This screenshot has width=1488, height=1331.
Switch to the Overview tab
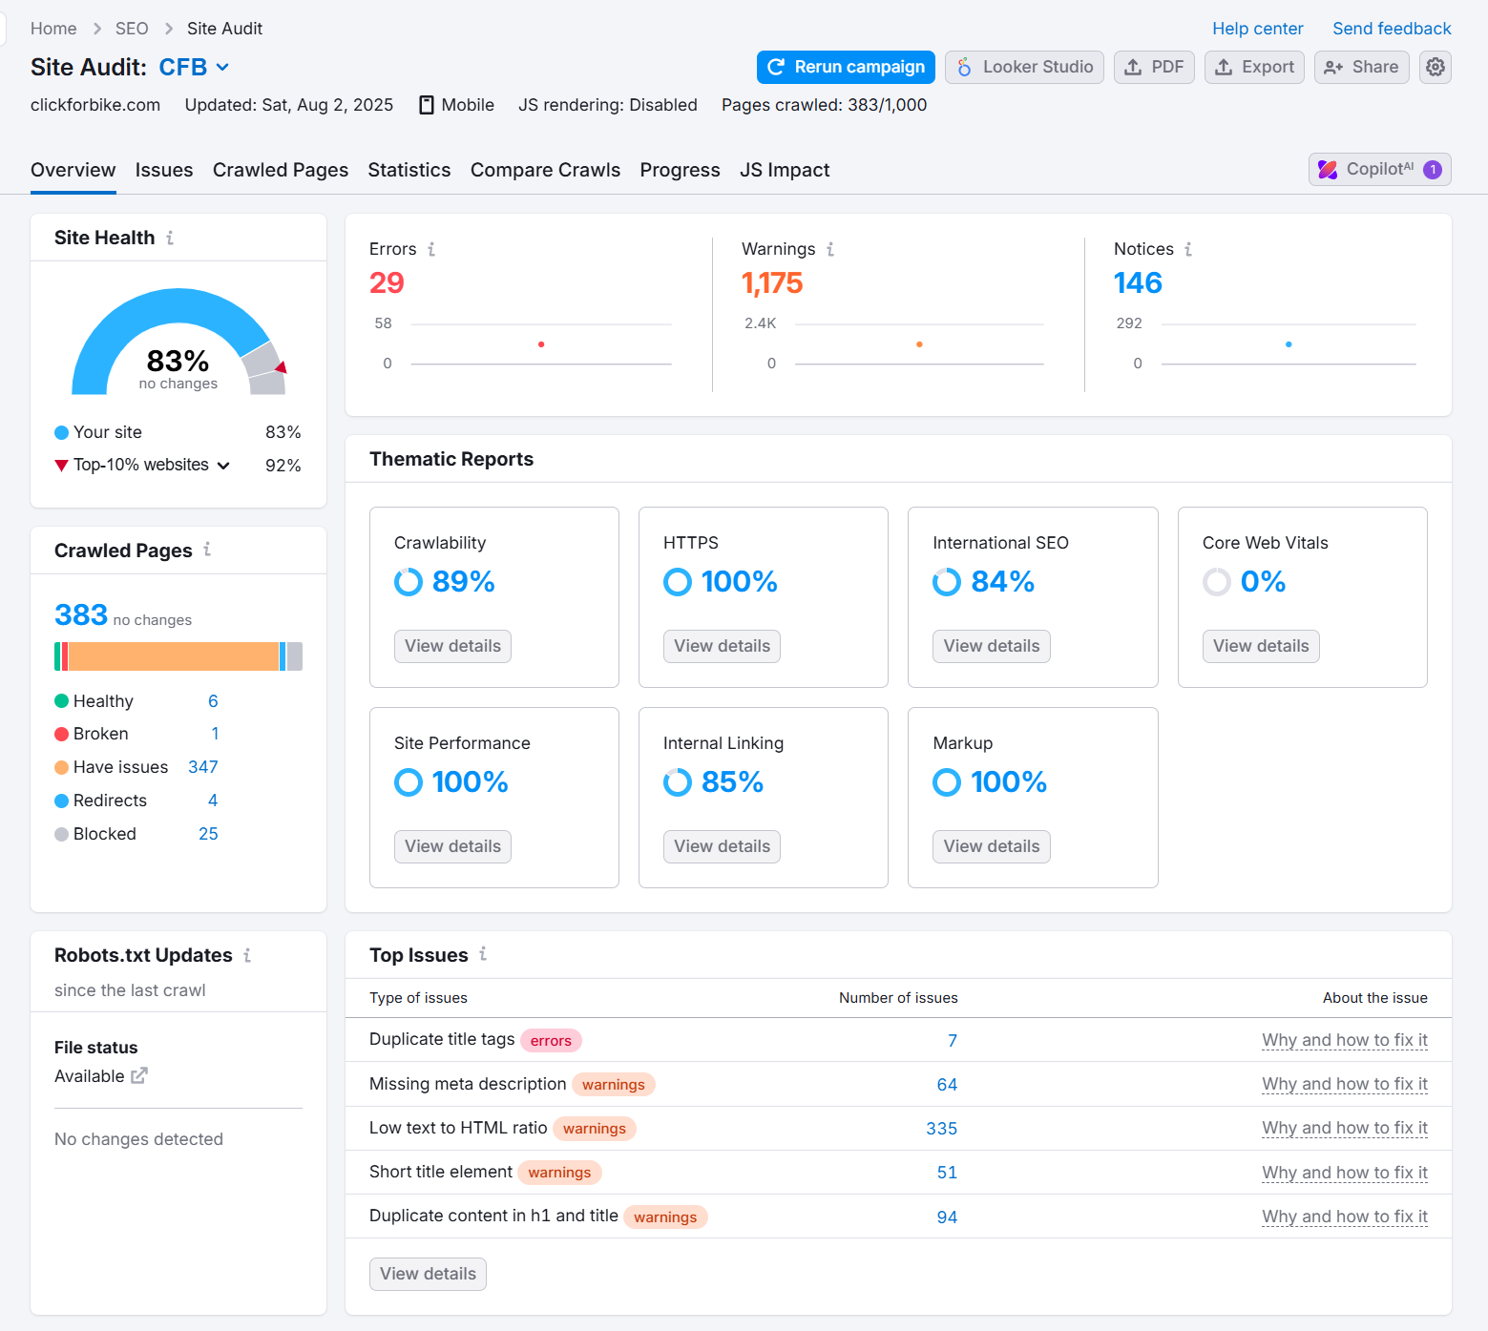[x=73, y=170]
